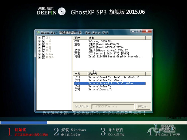
Task: Click the 硬件 column header
Action: click(80, 38)
